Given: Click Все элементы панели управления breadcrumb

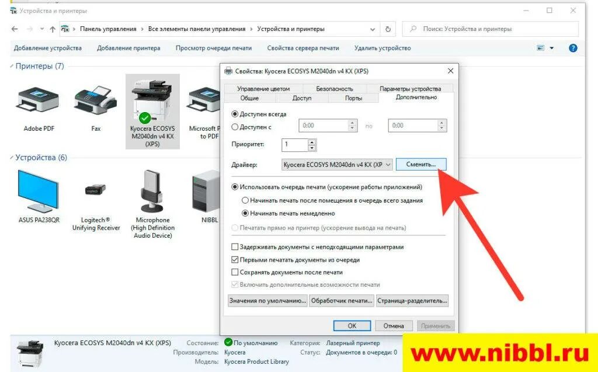Looking at the screenshot, I should point(197,29).
